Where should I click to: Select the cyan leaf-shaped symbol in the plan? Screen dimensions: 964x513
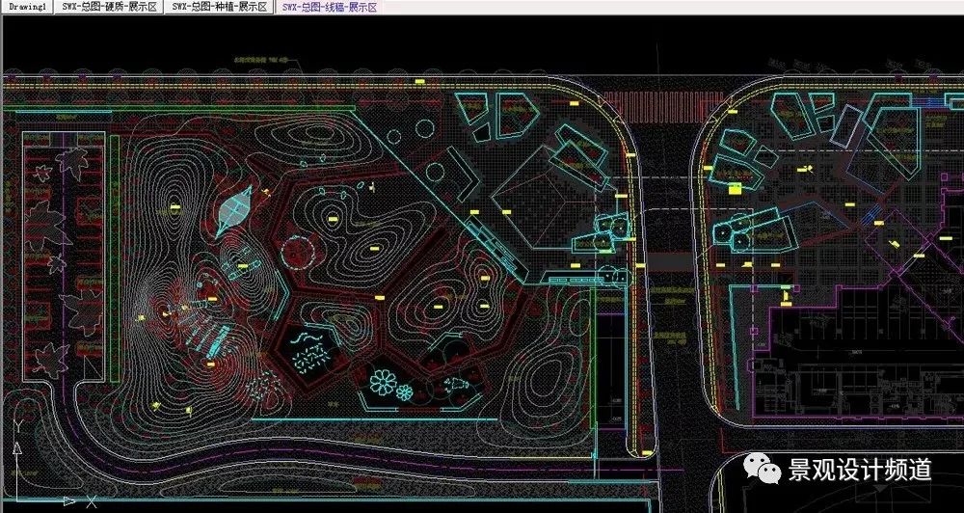pyautogui.click(x=235, y=208)
